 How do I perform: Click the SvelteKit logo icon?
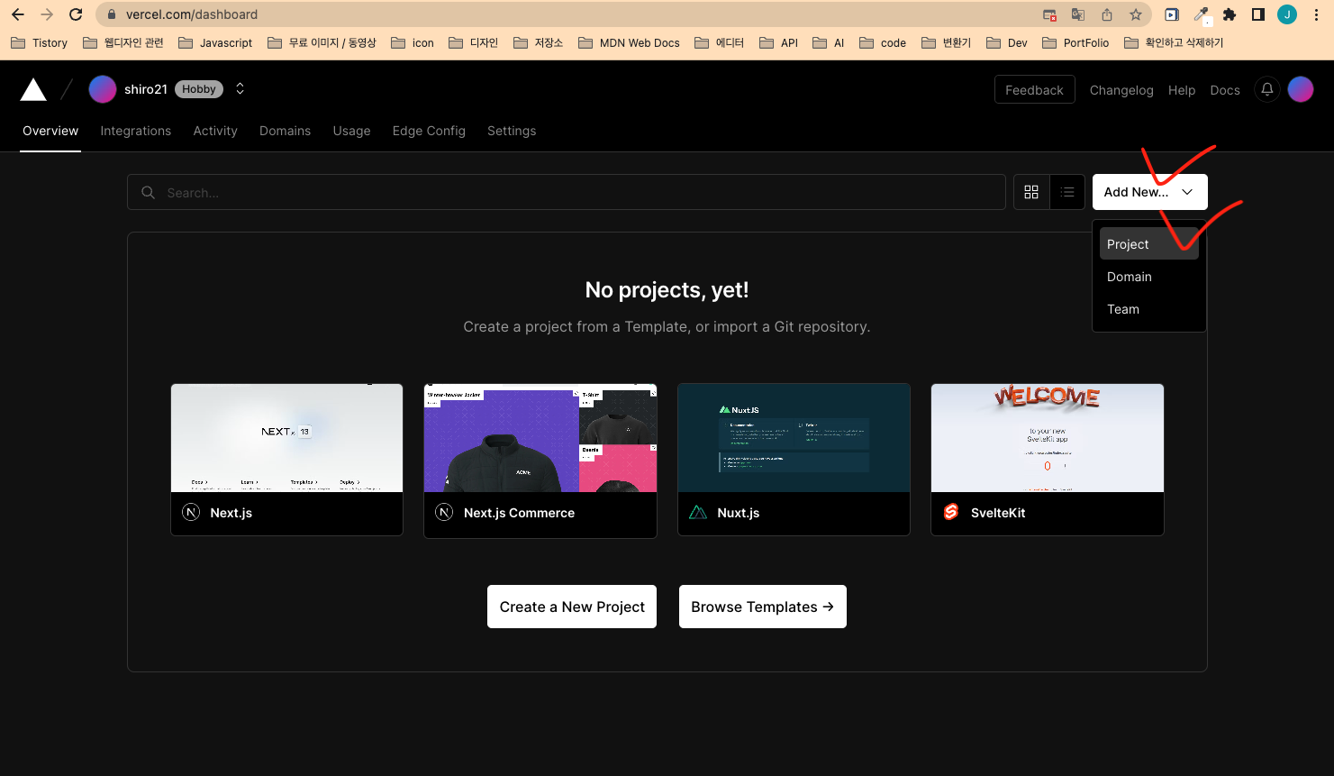click(x=951, y=512)
